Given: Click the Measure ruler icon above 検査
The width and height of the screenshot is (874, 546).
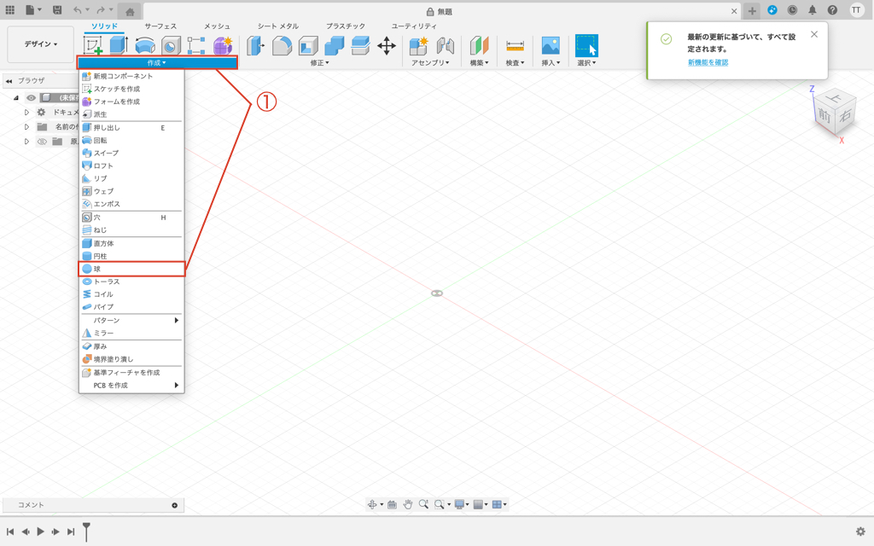Looking at the screenshot, I should [x=515, y=46].
